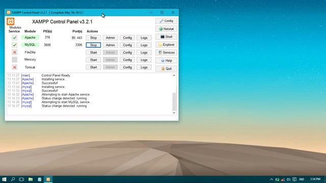Stop the Apache module
This screenshot has height=183, width=326.
[x=93, y=38]
